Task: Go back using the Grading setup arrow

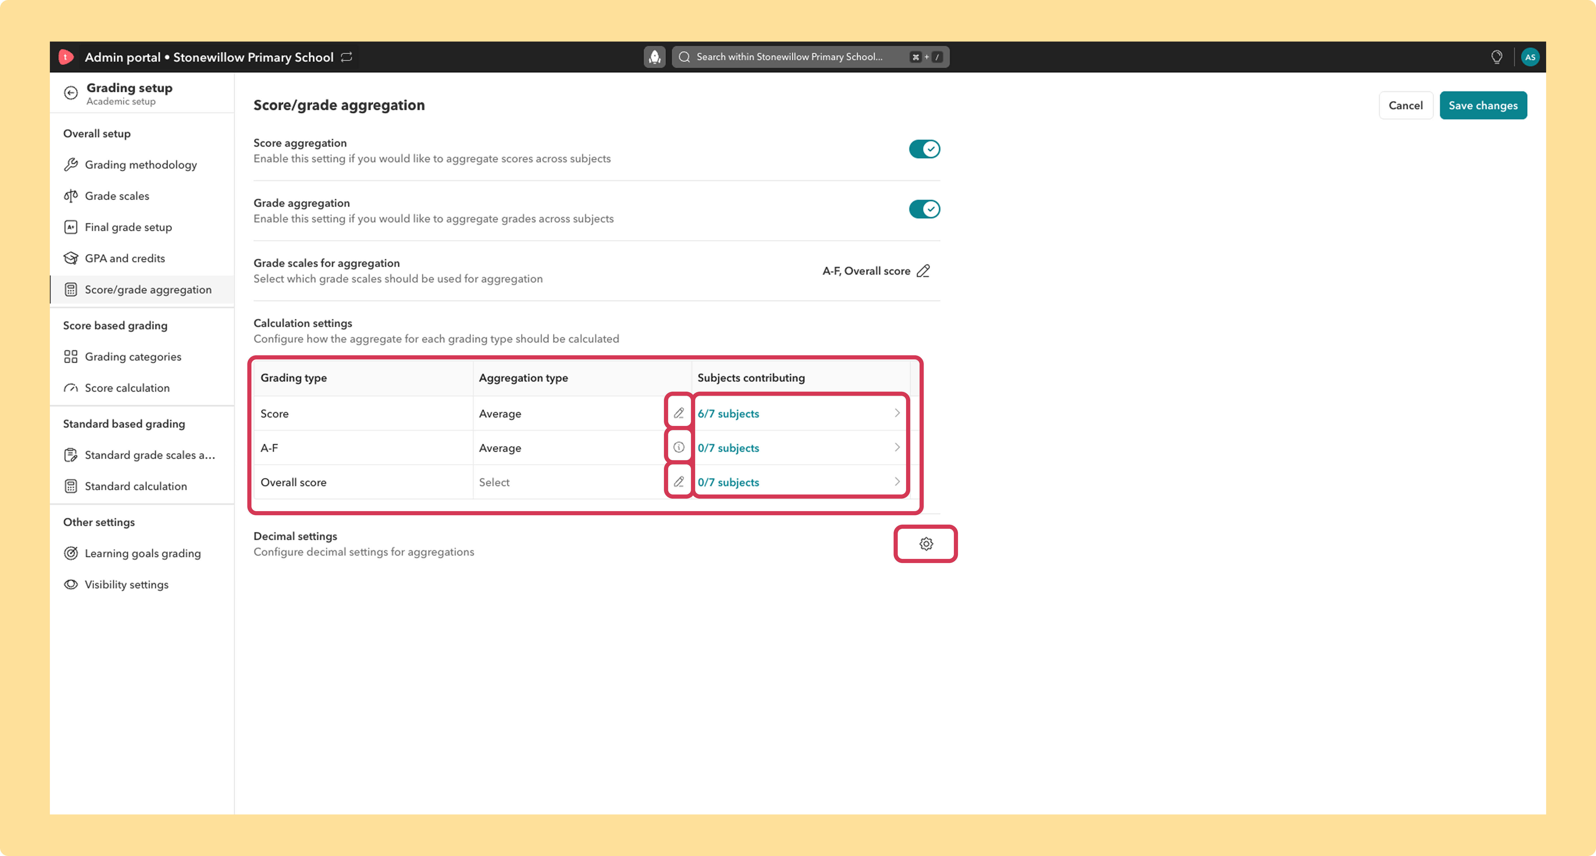Action: (x=71, y=93)
